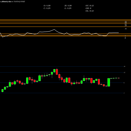The image size is (131, 131).
Task: Select the 'OH: 0' readout
Action: click(x=88, y=8)
